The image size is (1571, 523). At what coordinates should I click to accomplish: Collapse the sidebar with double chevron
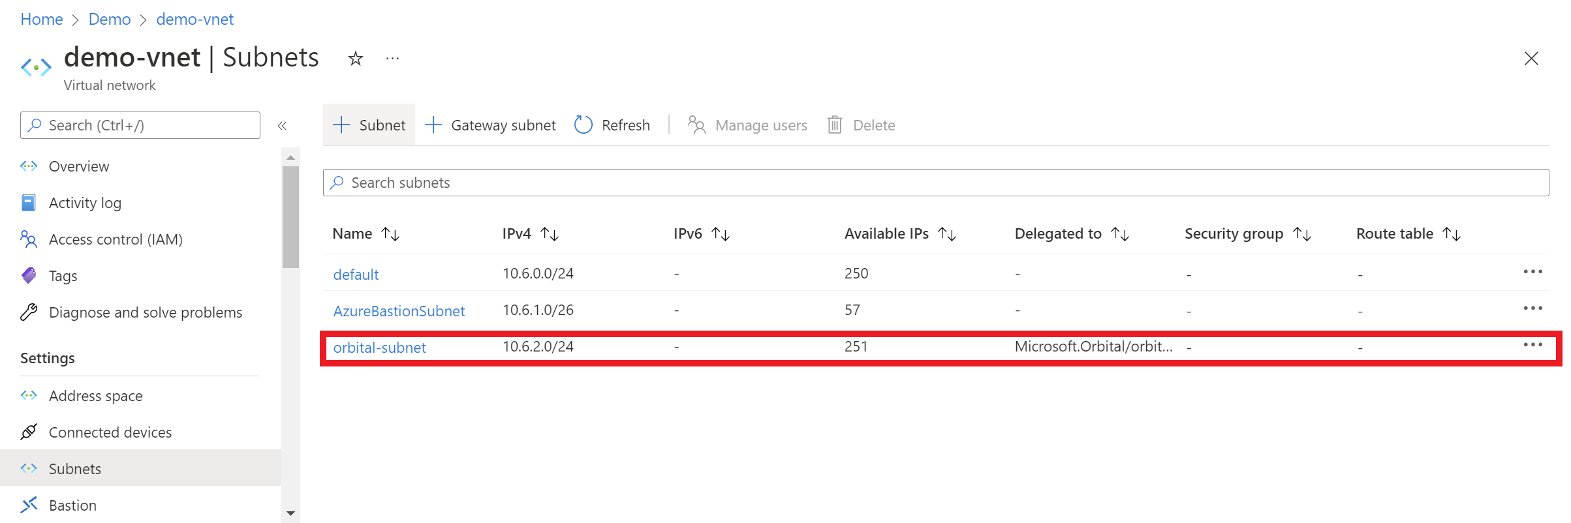pos(282,125)
